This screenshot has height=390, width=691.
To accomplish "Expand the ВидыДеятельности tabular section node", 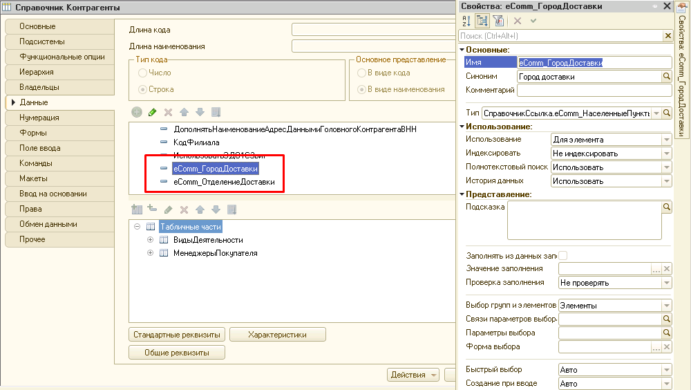I will [150, 240].
